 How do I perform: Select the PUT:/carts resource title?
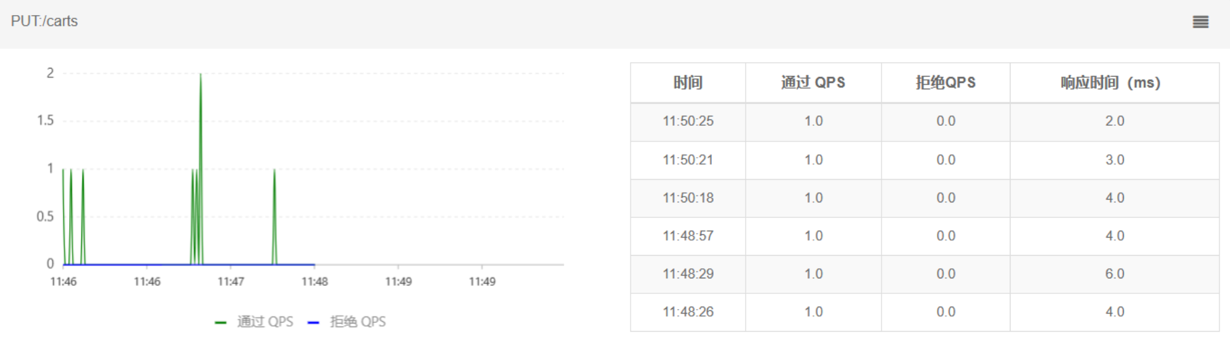tap(44, 21)
